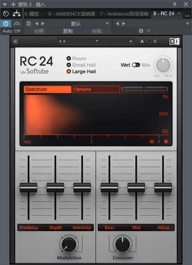Open the preset file document icon

coord(29,23)
